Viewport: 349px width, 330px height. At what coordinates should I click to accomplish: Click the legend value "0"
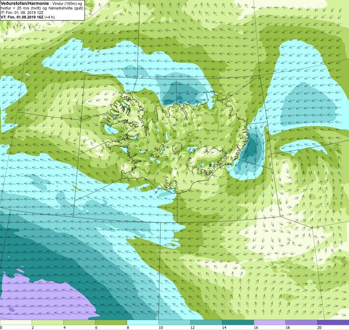pos(1,328)
